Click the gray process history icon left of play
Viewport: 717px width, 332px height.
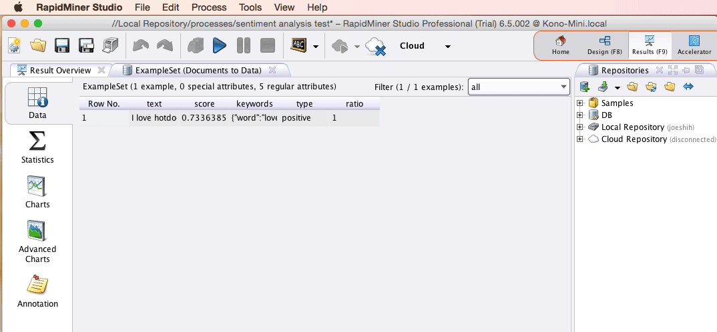195,46
